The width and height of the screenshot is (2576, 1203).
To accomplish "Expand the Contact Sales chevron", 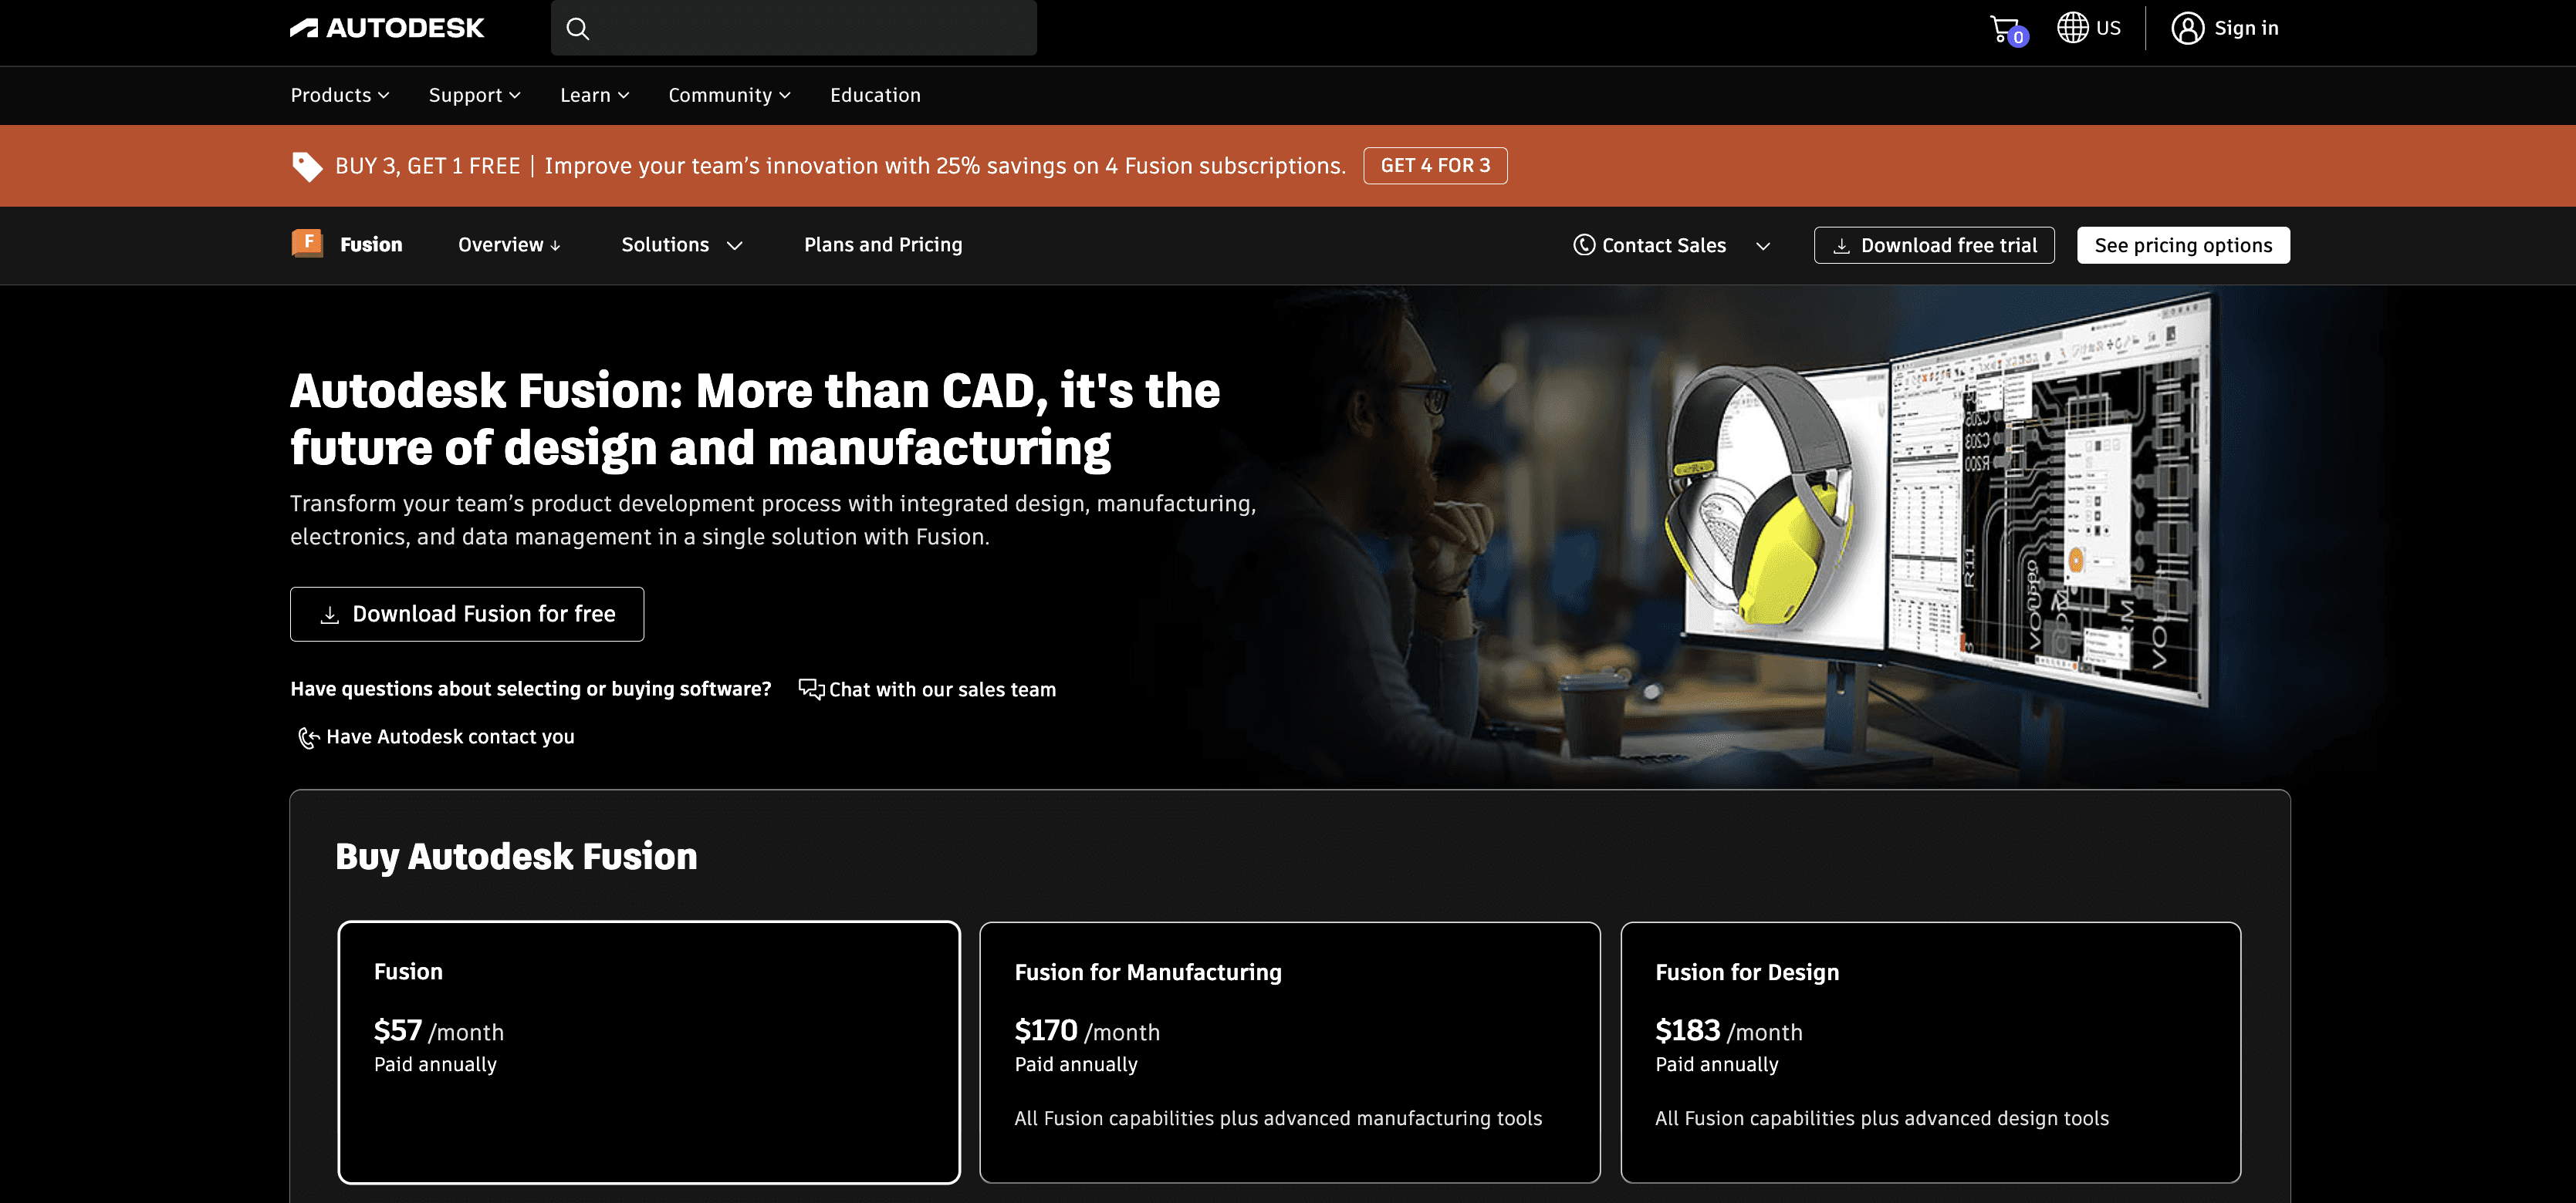I will (x=1763, y=246).
